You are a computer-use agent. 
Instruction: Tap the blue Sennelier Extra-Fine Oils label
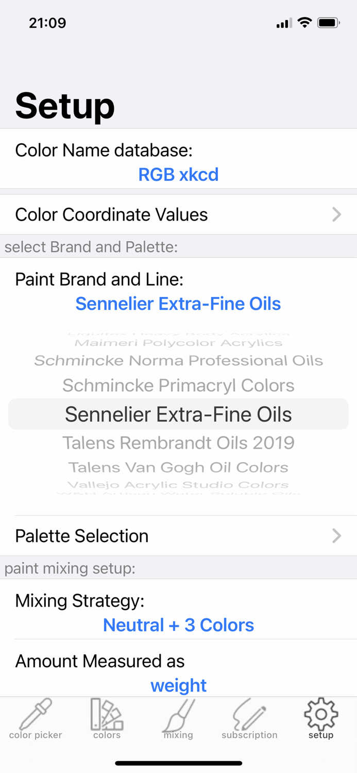178,304
